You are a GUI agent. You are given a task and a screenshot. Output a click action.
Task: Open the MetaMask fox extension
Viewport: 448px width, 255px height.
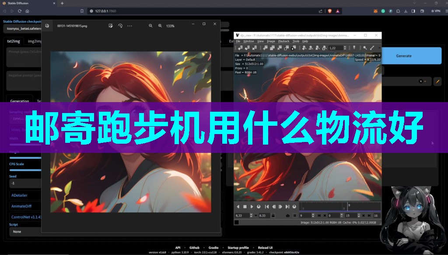(375, 11)
